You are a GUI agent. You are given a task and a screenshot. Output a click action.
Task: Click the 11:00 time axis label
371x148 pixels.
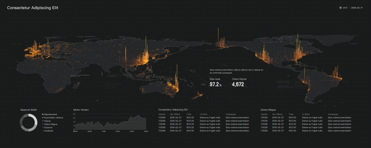click(x=103, y=131)
